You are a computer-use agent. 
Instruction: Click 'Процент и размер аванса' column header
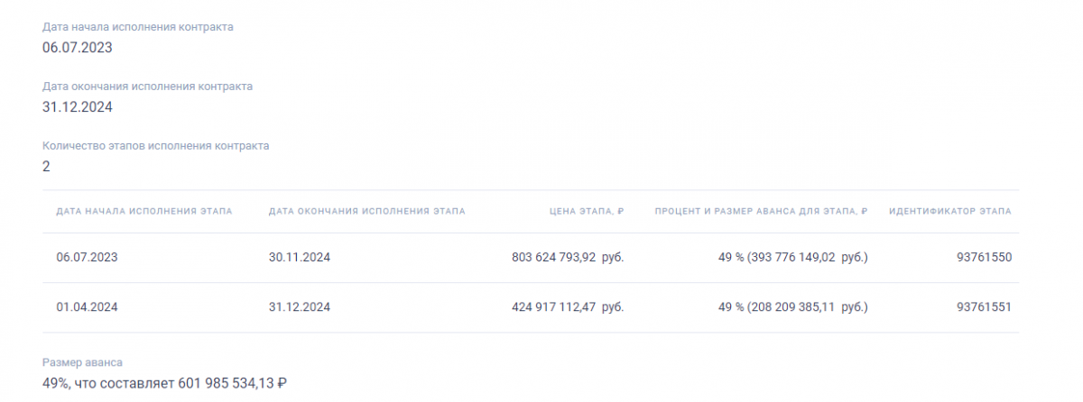[761, 211]
